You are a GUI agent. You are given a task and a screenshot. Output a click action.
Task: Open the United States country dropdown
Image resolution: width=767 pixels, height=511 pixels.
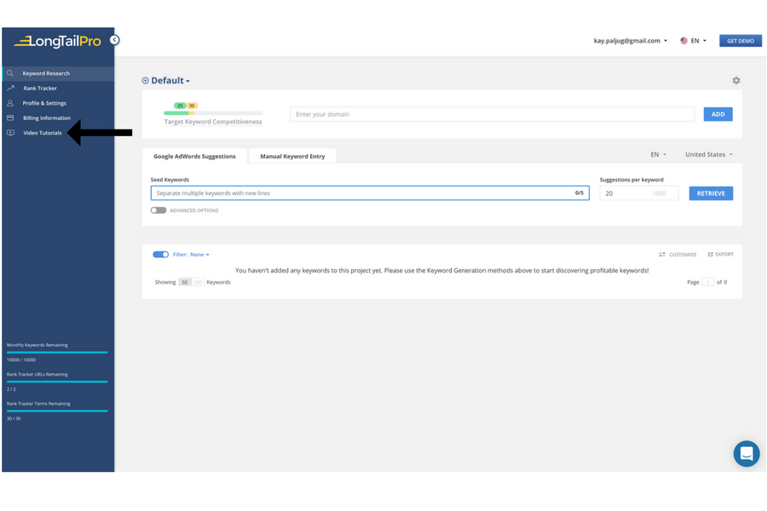[x=709, y=154]
